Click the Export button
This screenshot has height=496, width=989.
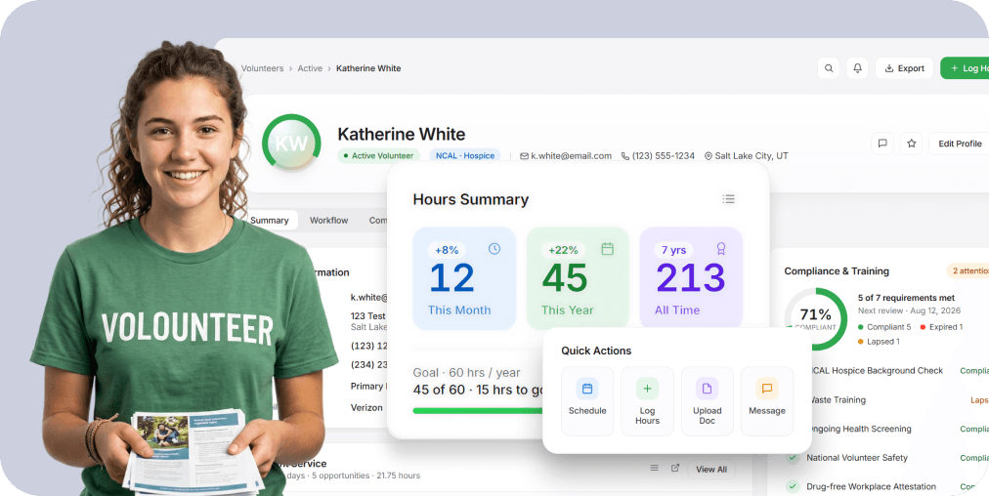click(x=905, y=68)
